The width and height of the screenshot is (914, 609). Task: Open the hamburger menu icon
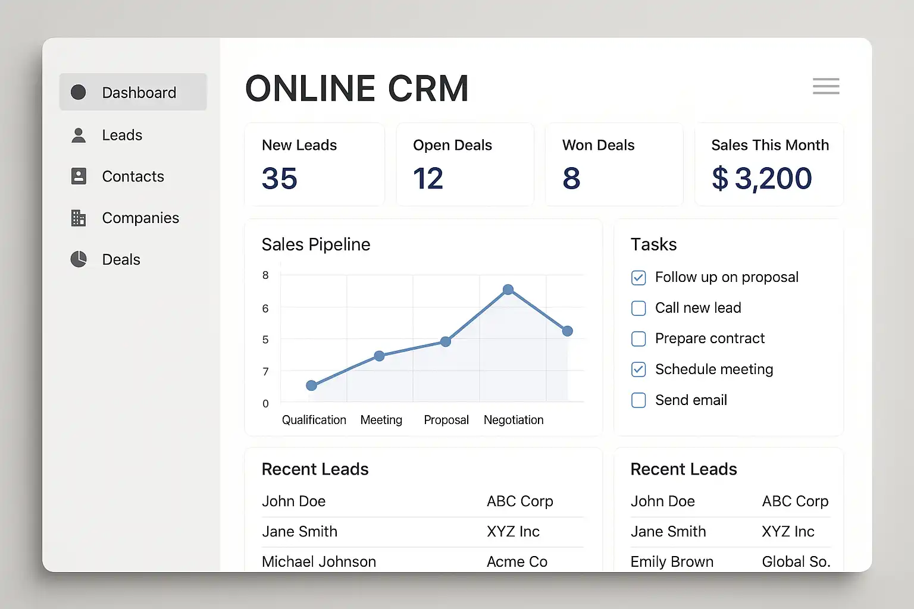click(x=826, y=86)
